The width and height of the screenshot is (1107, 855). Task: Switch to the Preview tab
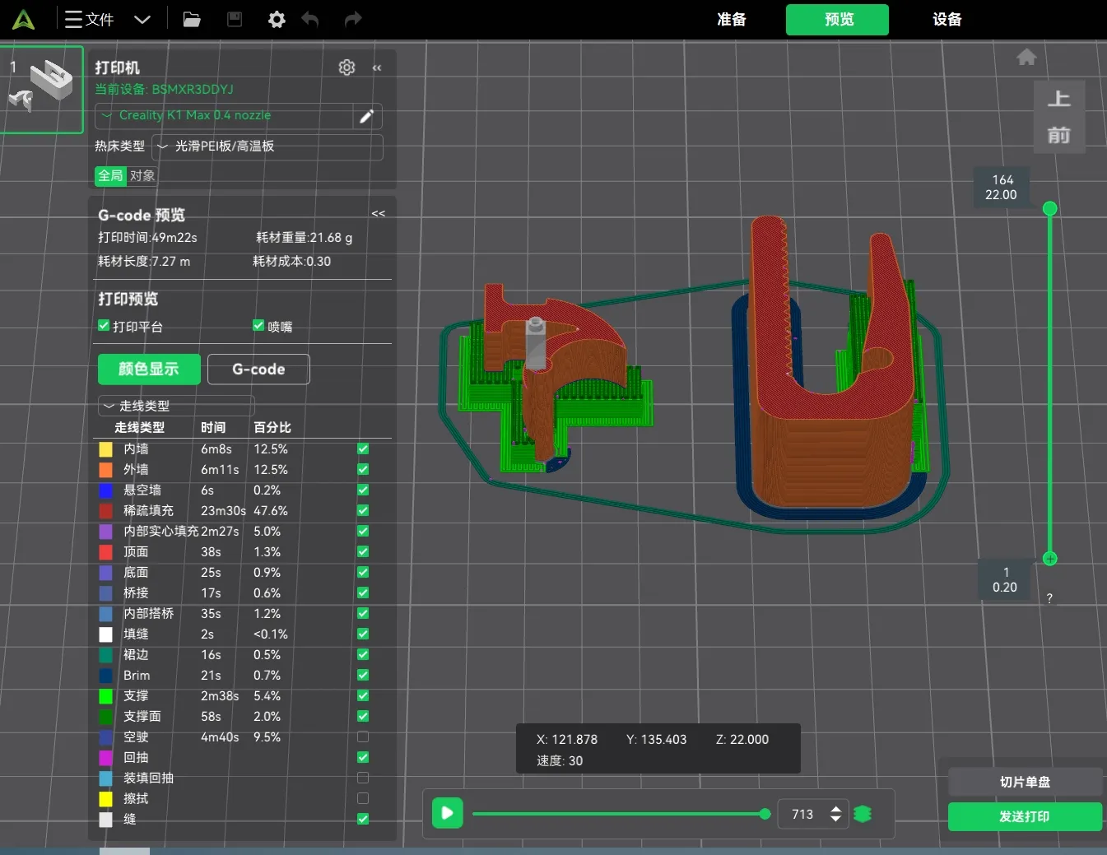coord(838,20)
